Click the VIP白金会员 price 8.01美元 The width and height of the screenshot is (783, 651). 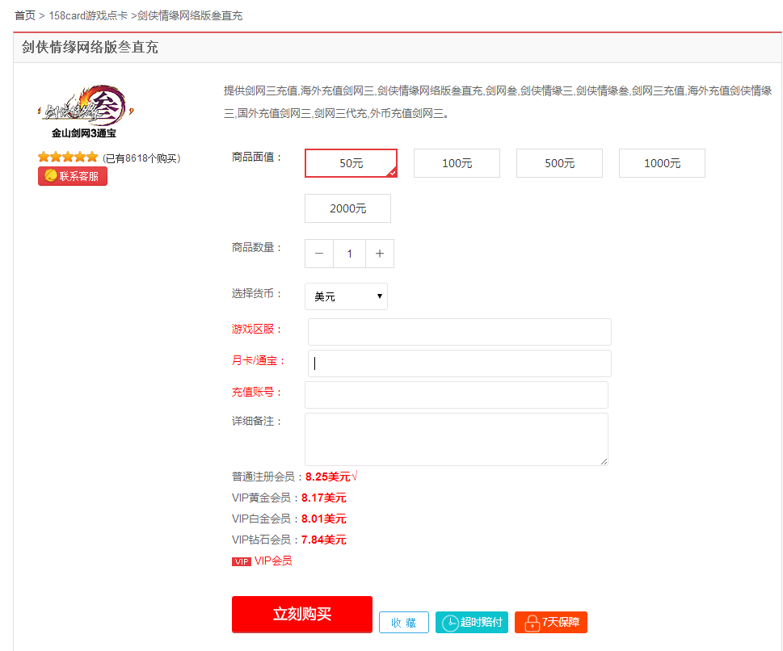coord(324,519)
